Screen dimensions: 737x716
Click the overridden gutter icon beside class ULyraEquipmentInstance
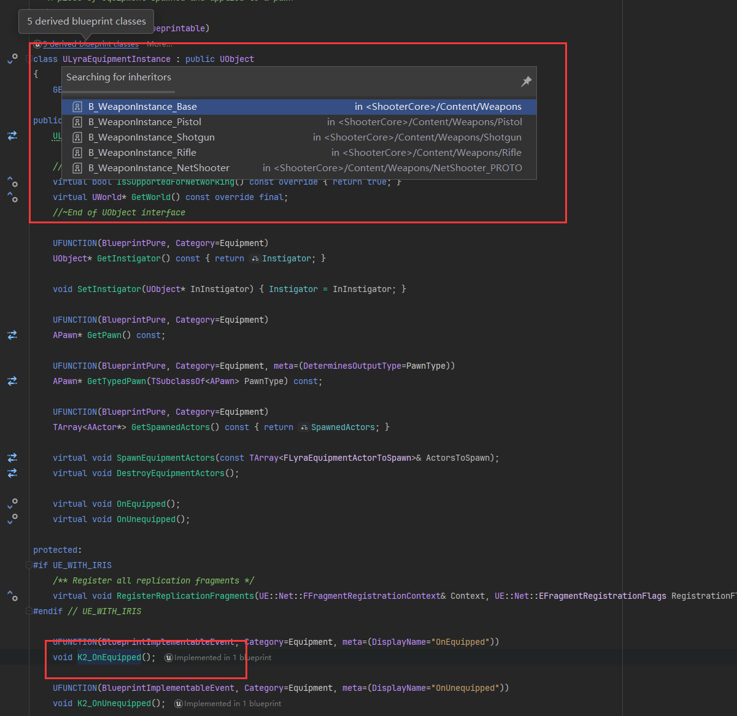pyautogui.click(x=12, y=59)
